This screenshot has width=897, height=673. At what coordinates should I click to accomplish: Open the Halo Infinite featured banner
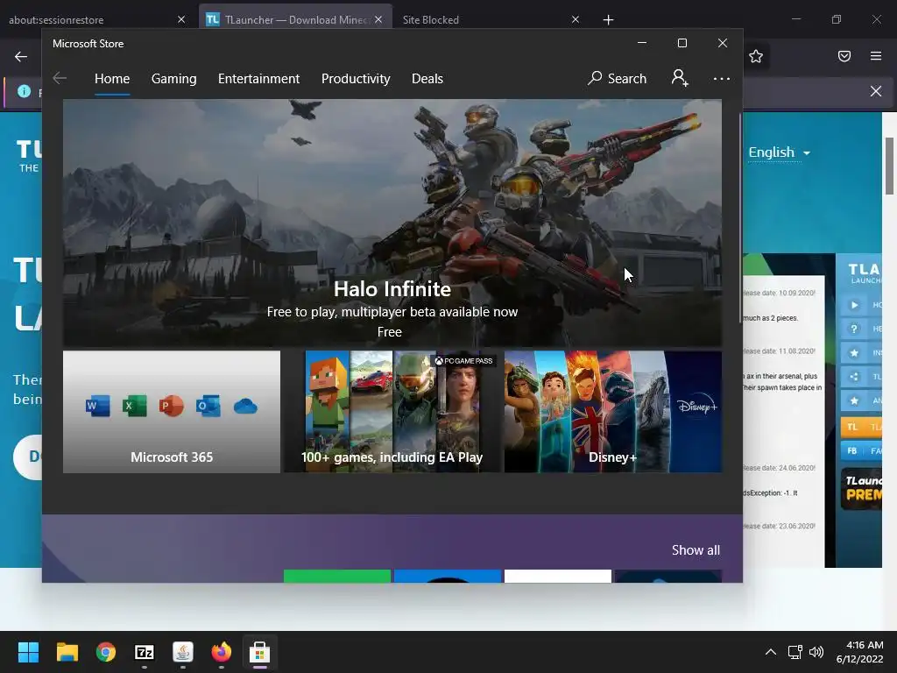point(392,223)
